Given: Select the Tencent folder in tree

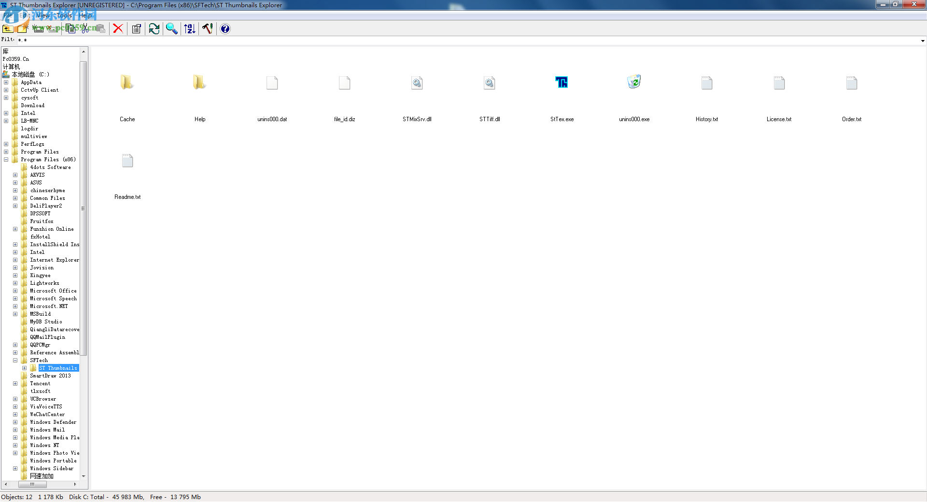Looking at the screenshot, I should point(40,384).
